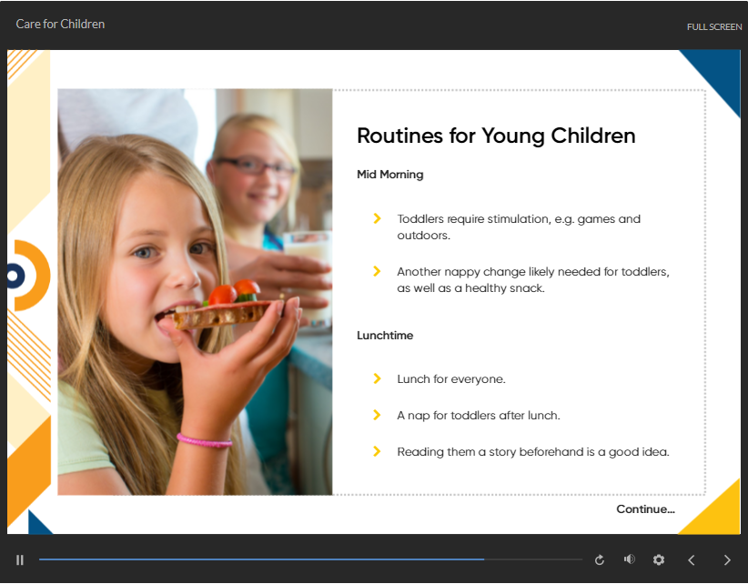Click the nap for toddlers bullet
This screenshot has width=748, height=584.
[479, 415]
